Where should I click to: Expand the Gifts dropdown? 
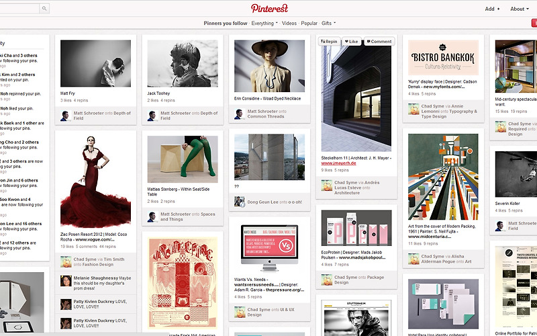(x=328, y=24)
